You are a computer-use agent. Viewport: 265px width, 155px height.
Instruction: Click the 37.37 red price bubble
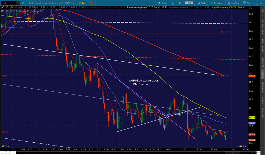[x=252, y=76]
